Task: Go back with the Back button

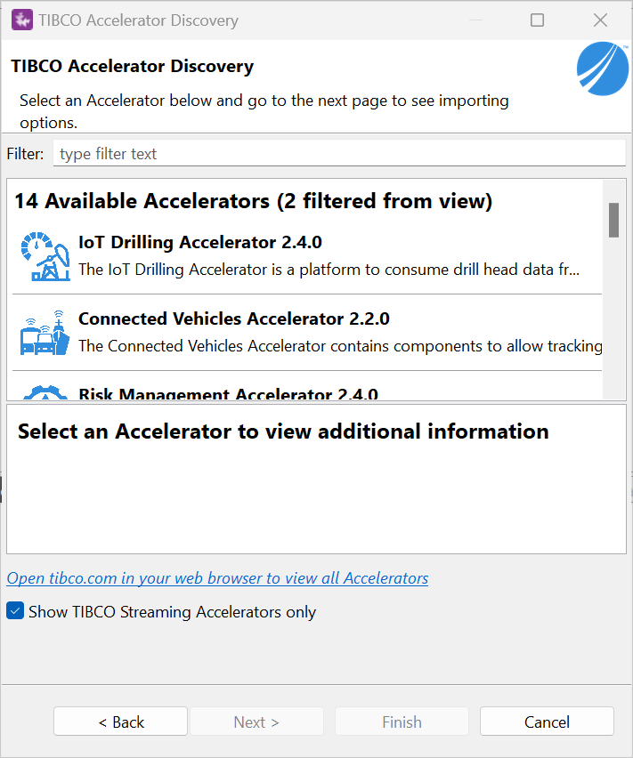Action: pos(120,722)
